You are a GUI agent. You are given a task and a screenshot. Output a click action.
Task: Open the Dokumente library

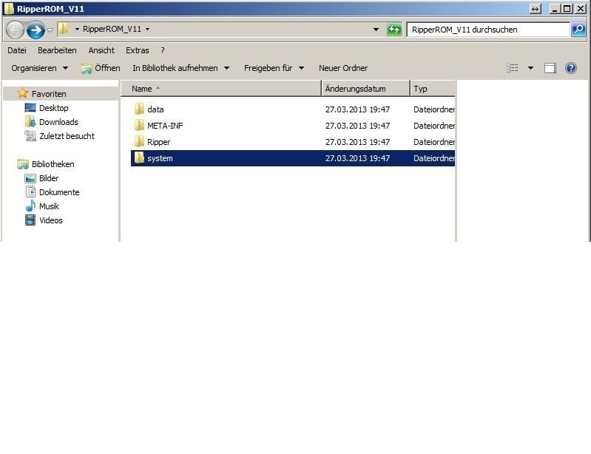click(x=59, y=192)
